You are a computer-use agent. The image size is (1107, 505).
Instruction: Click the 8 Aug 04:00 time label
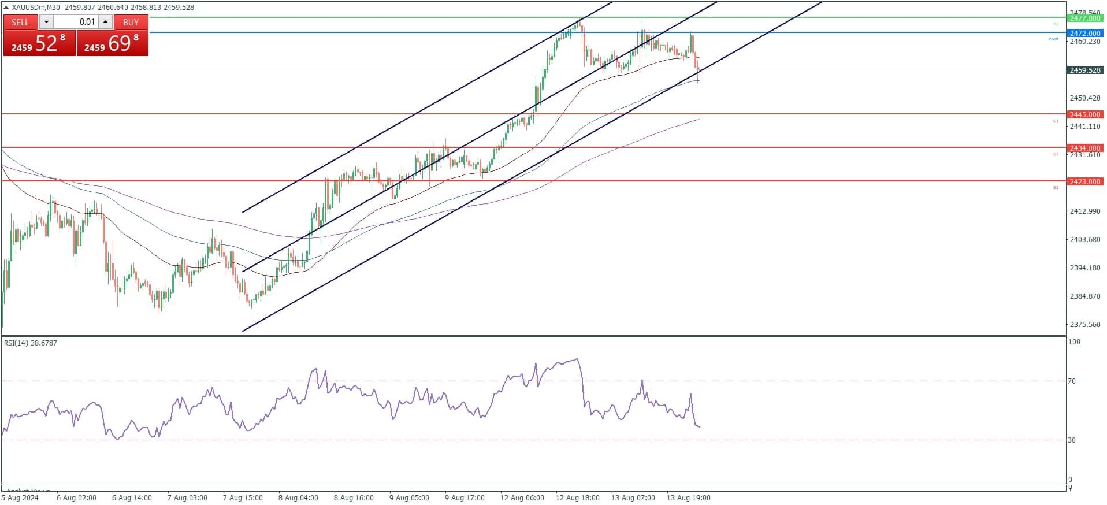[298, 497]
